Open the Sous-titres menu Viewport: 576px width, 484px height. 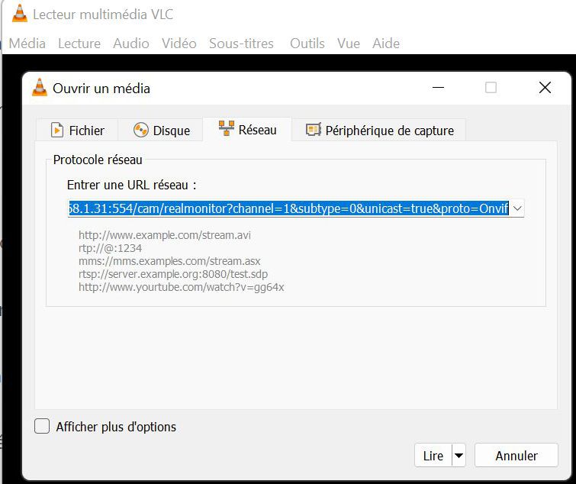point(241,44)
